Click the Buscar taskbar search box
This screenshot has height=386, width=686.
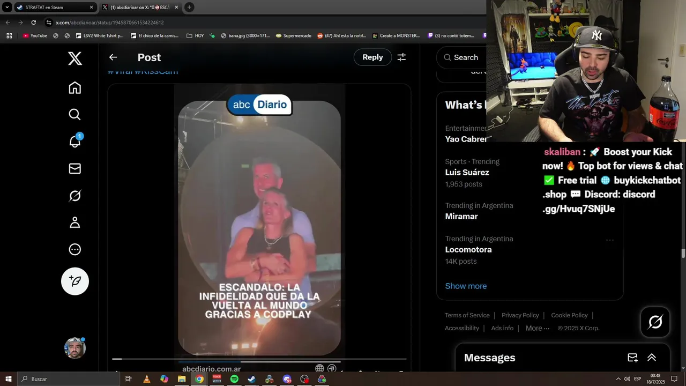(69, 379)
